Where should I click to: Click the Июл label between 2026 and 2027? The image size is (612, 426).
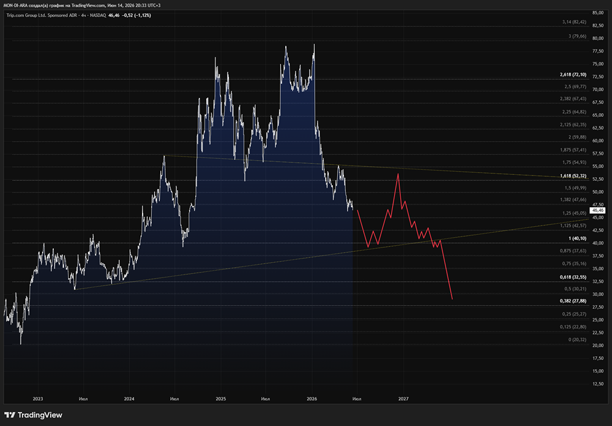tap(357, 398)
